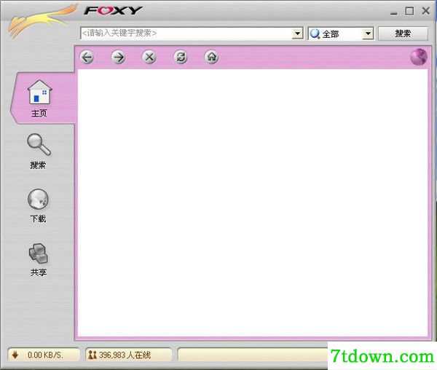Screen dimensions: 437x370
Task: Close the Foxy window
Action: point(426,11)
